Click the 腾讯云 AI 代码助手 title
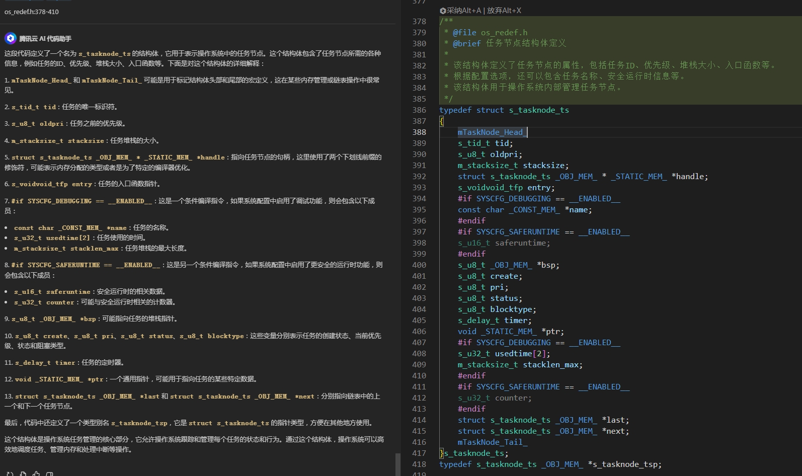Screen dimensions: 802x476 click(45, 39)
